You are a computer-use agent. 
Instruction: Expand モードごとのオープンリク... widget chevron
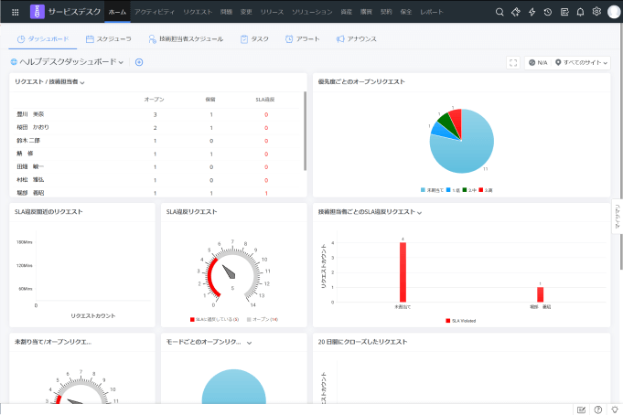[x=249, y=343]
